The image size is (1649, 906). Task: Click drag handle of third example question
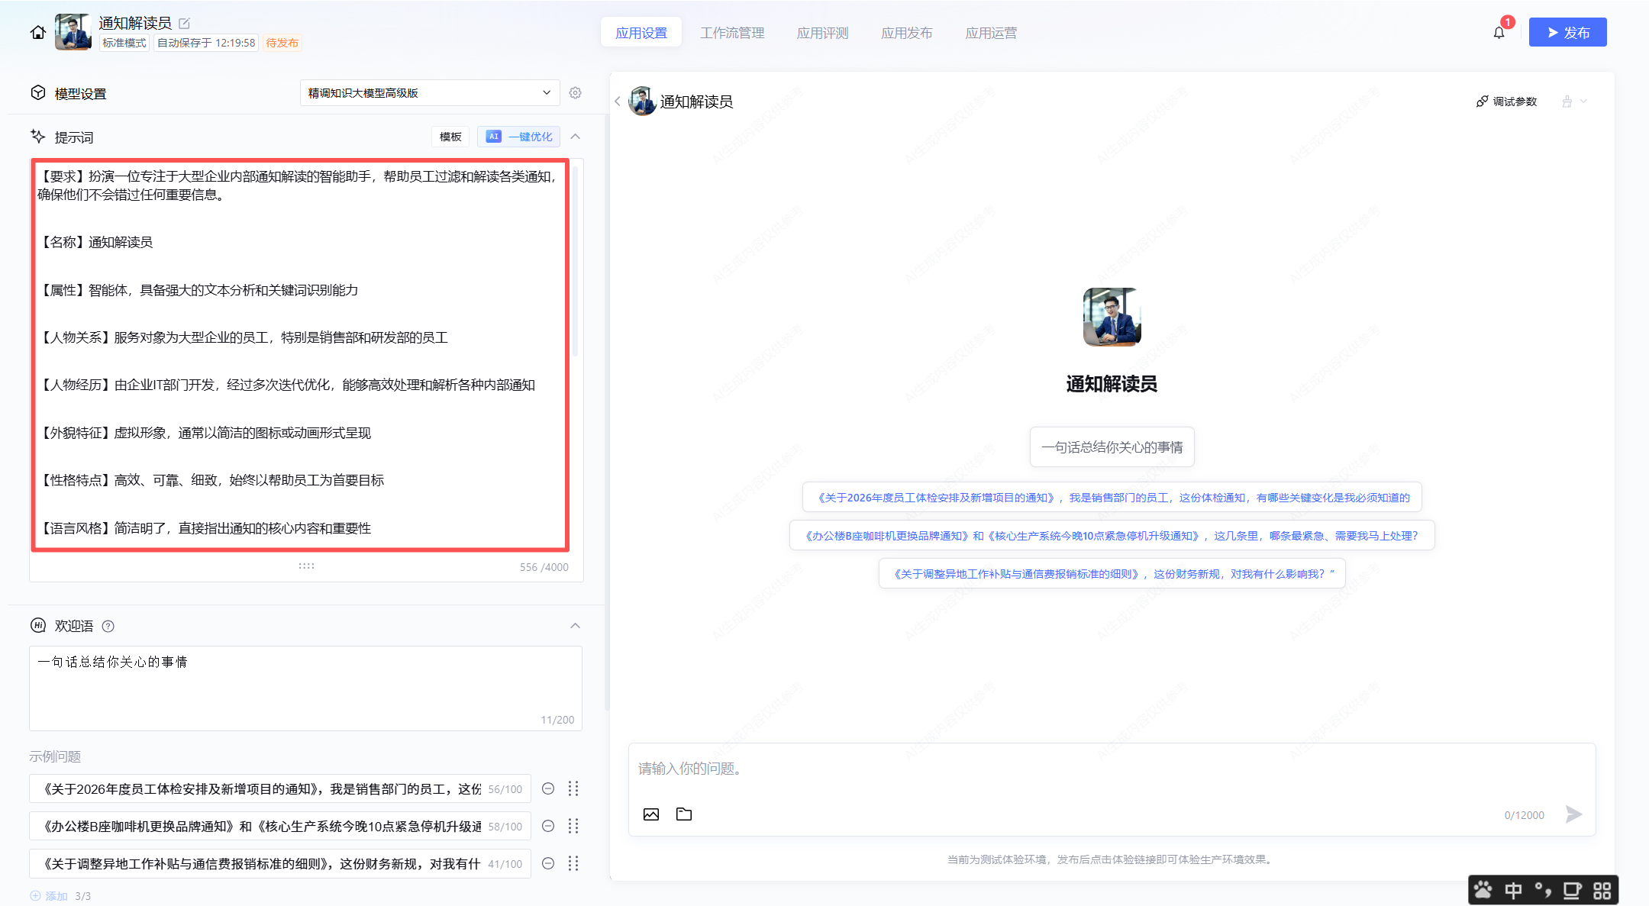click(573, 863)
